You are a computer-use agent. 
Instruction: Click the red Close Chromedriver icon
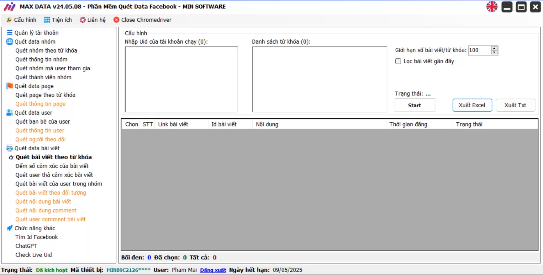116,20
